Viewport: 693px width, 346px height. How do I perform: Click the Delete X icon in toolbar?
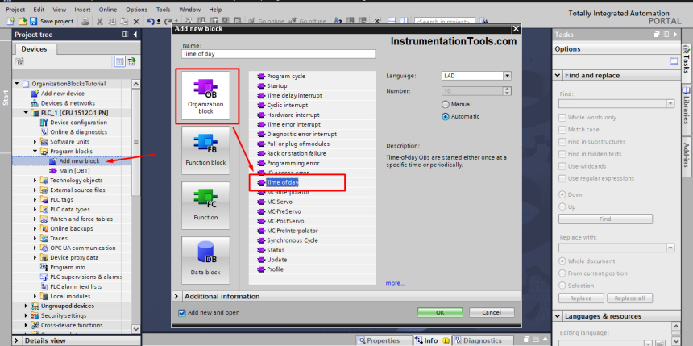136,21
